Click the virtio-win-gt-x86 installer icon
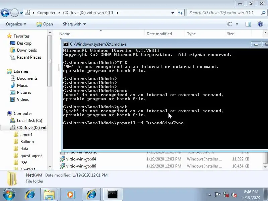Screen dimensions: 268x201 (x=62, y=166)
